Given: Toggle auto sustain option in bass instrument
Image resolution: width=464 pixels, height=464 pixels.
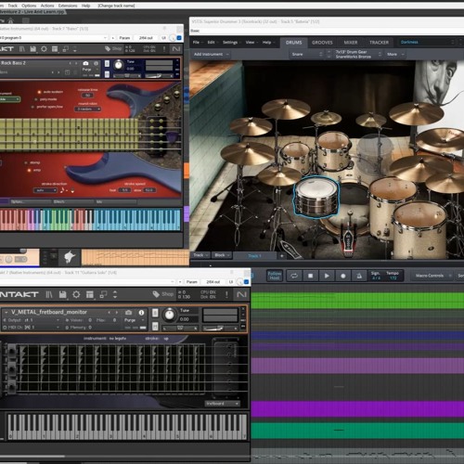Looking at the screenshot, I should pyautogui.click(x=39, y=92).
